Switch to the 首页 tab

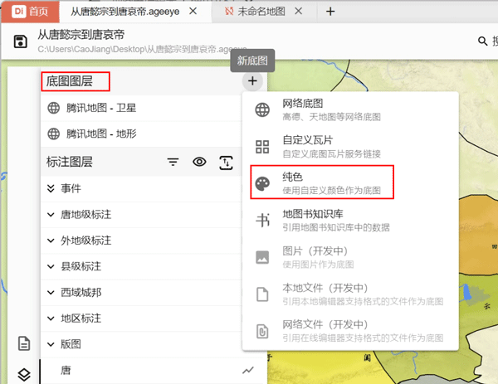[x=30, y=12]
